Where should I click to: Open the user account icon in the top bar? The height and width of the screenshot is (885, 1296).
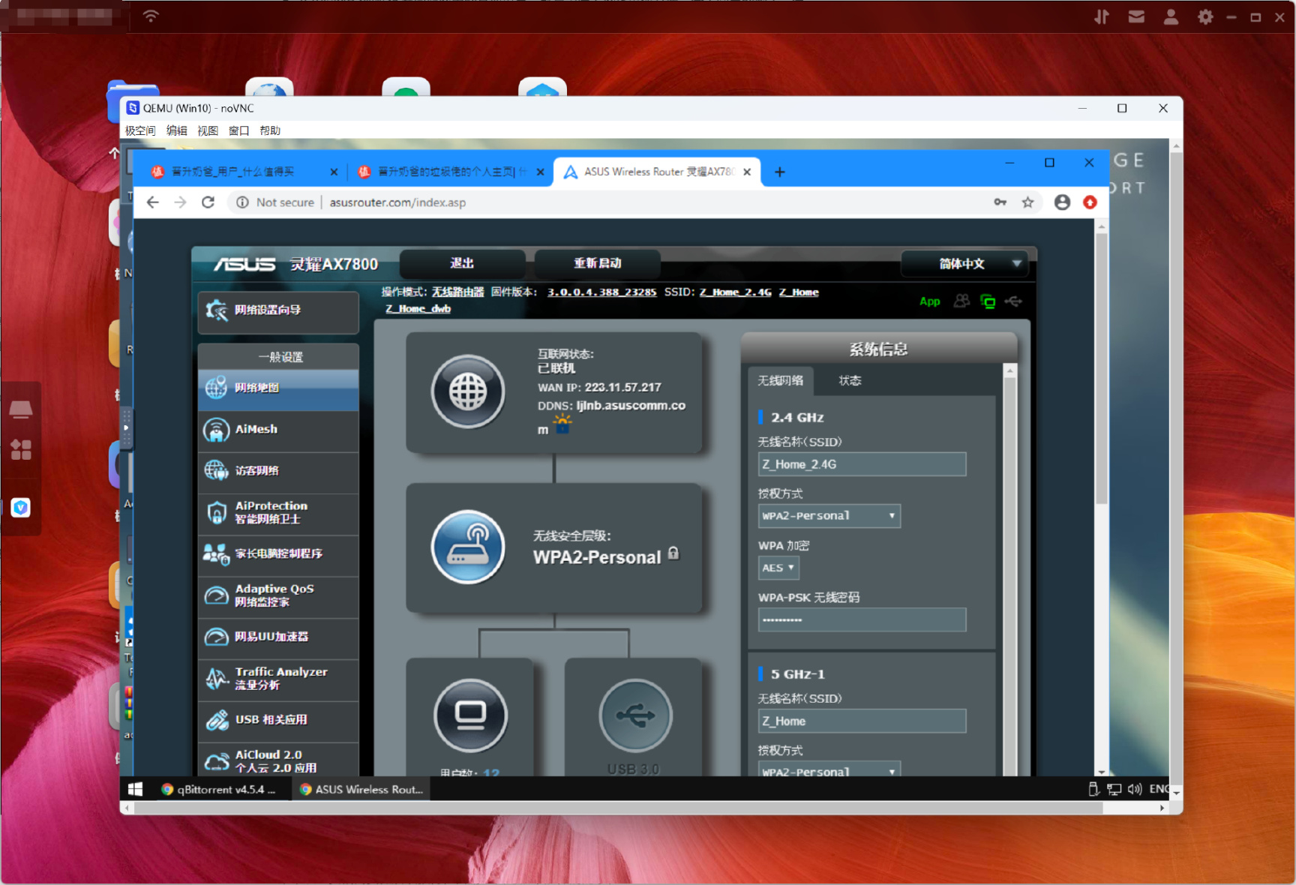pos(1171,16)
